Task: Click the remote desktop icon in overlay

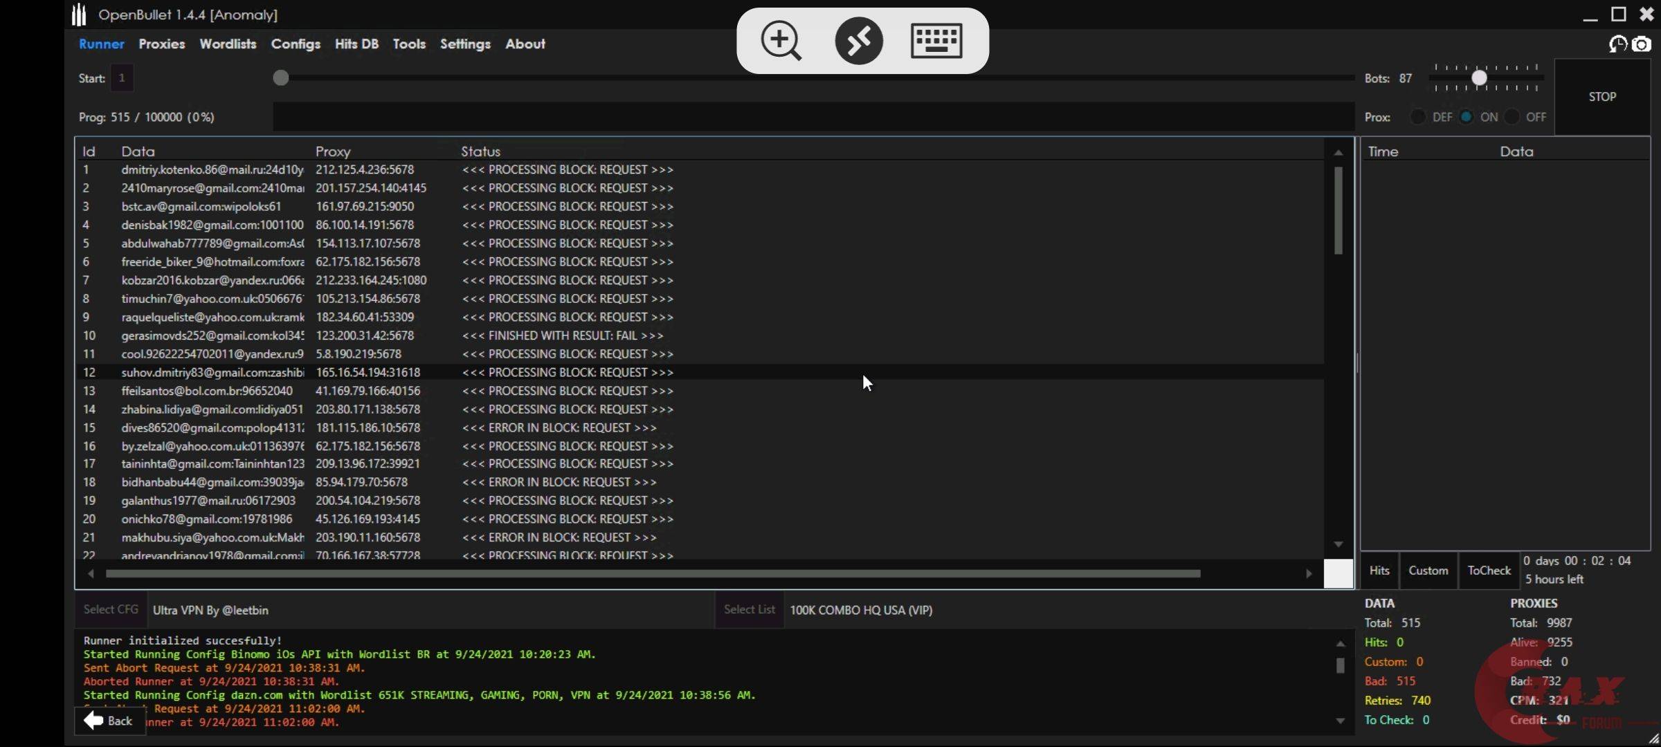Action: (859, 41)
